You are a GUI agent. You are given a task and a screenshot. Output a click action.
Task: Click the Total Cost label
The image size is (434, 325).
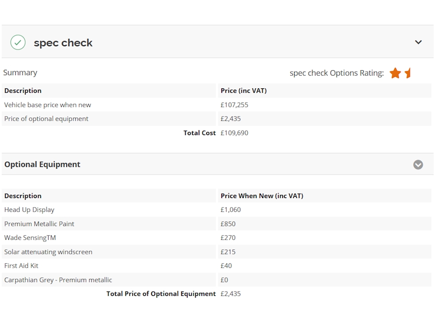(200, 133)
